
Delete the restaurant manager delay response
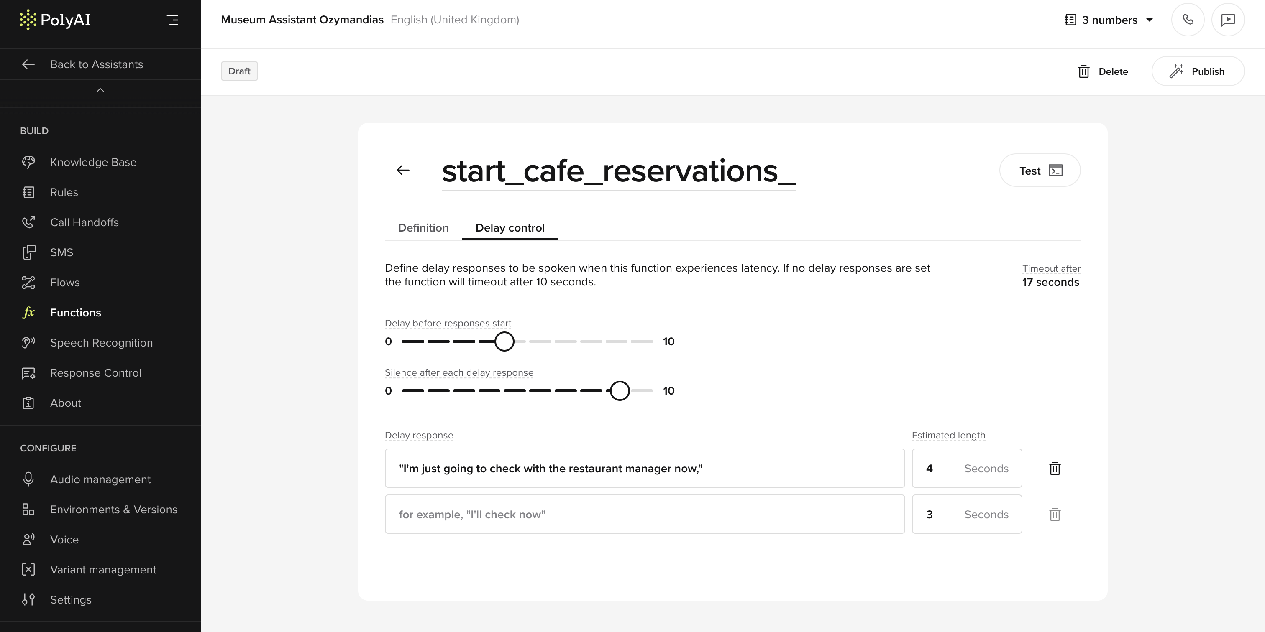(1054, 469)
